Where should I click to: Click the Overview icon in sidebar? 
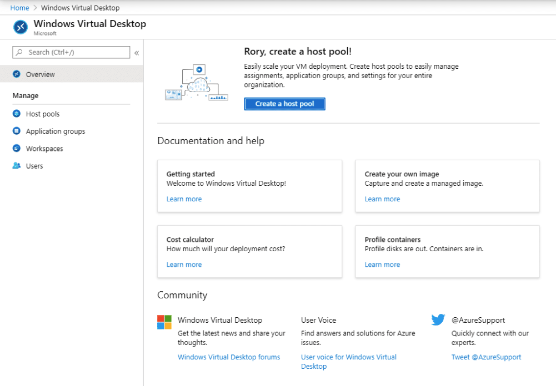tap(17, 74)
